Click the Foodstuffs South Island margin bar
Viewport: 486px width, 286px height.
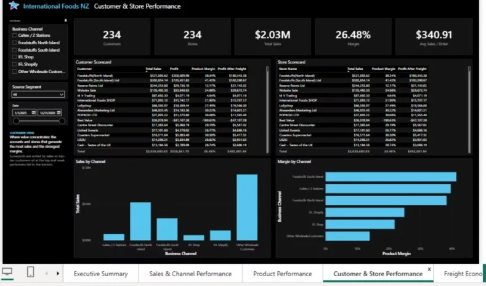click(x=391, y=177)
